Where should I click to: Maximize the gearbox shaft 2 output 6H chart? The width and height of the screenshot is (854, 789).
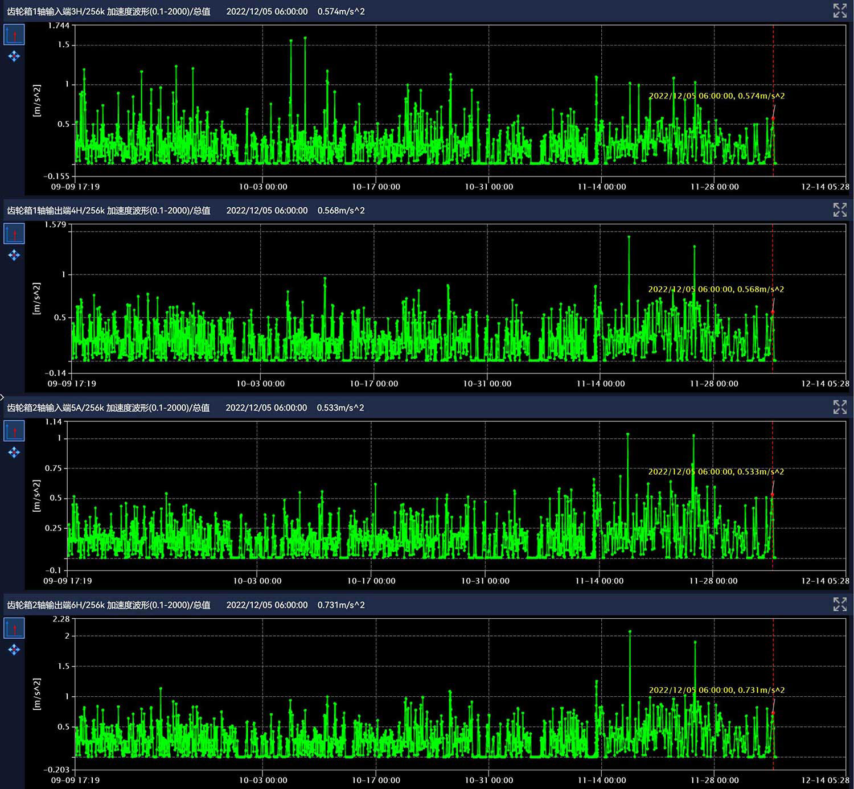[840, 604]
